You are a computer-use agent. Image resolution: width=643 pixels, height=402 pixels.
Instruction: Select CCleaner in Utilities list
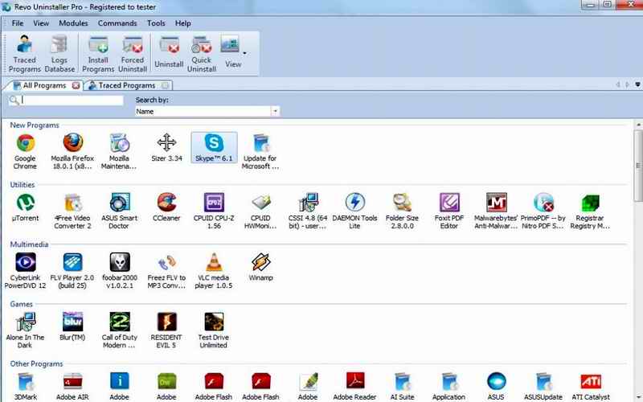click(166, 209)
